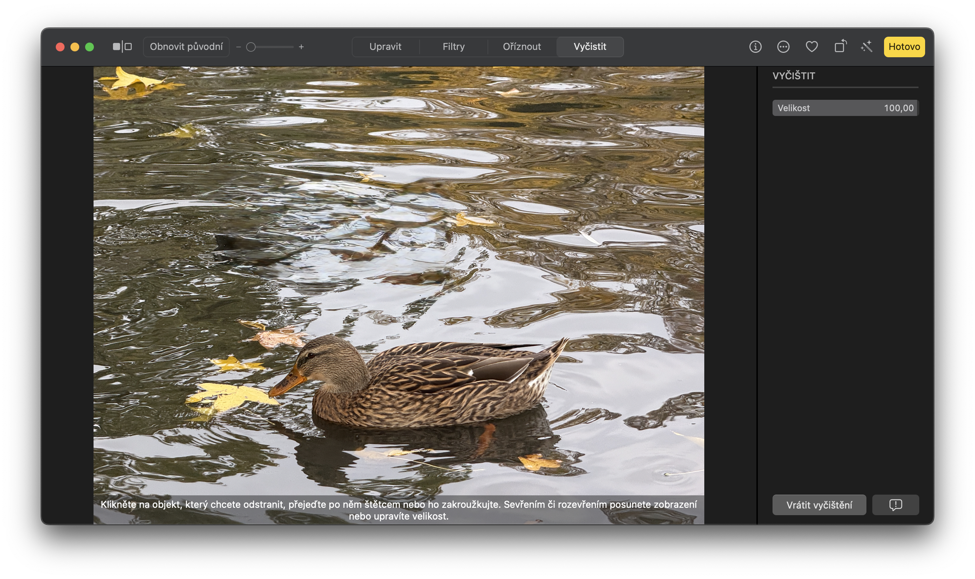Favorite the photo with the heart icon
This screenshot has width=975, height=579.
[812, 47]
